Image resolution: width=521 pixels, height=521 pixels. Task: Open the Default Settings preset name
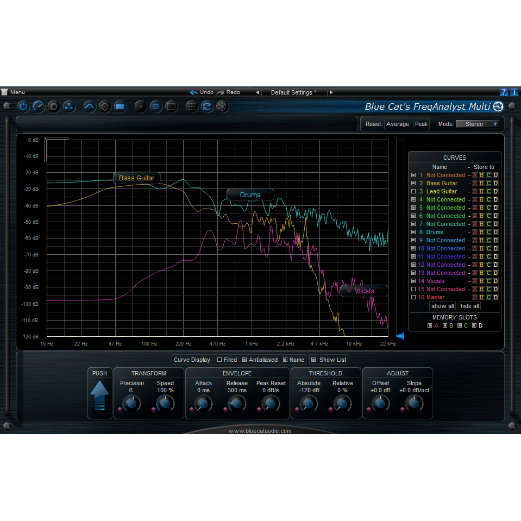(294, 92)
